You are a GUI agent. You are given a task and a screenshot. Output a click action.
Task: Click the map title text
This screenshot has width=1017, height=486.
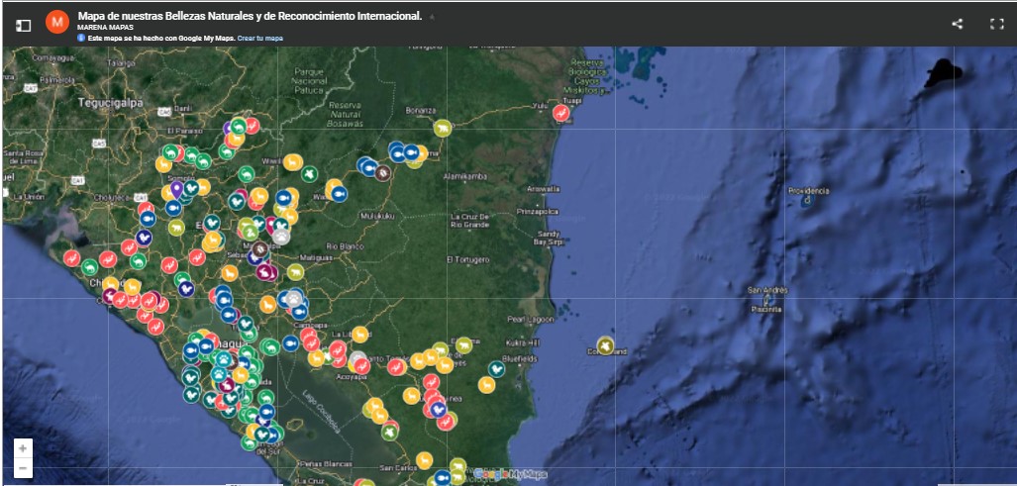pyautogui.click(x=250, y=16)
